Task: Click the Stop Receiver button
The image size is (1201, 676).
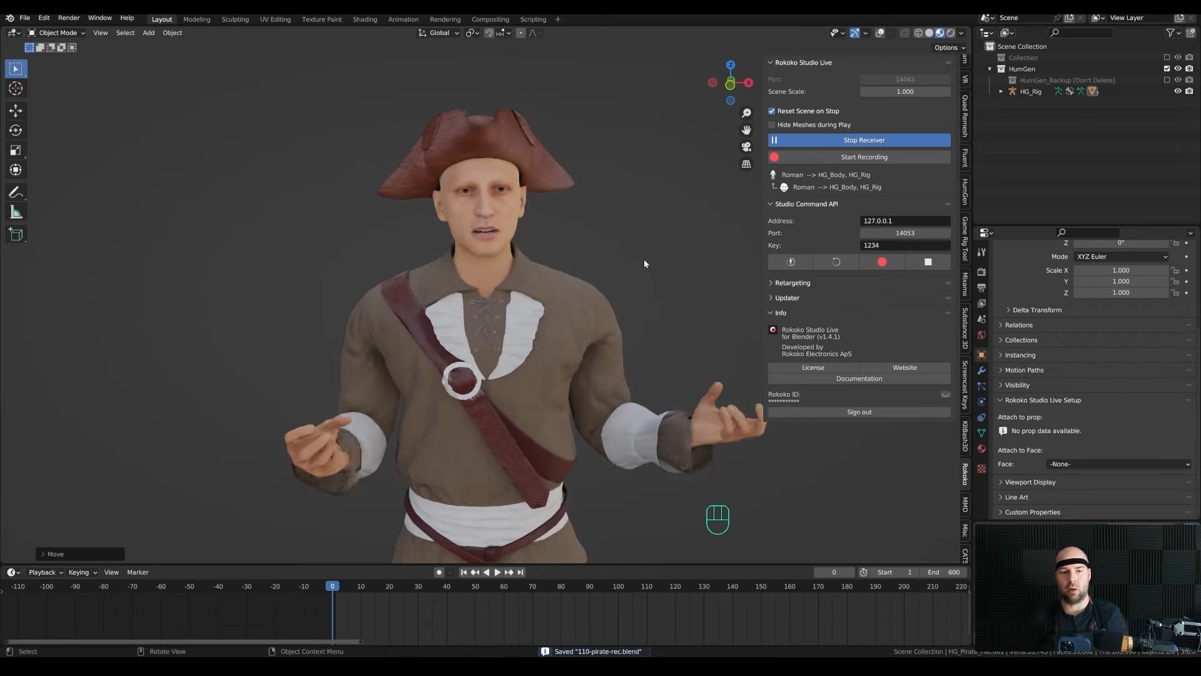Action: pyautogui.click(x=859, y=140)
